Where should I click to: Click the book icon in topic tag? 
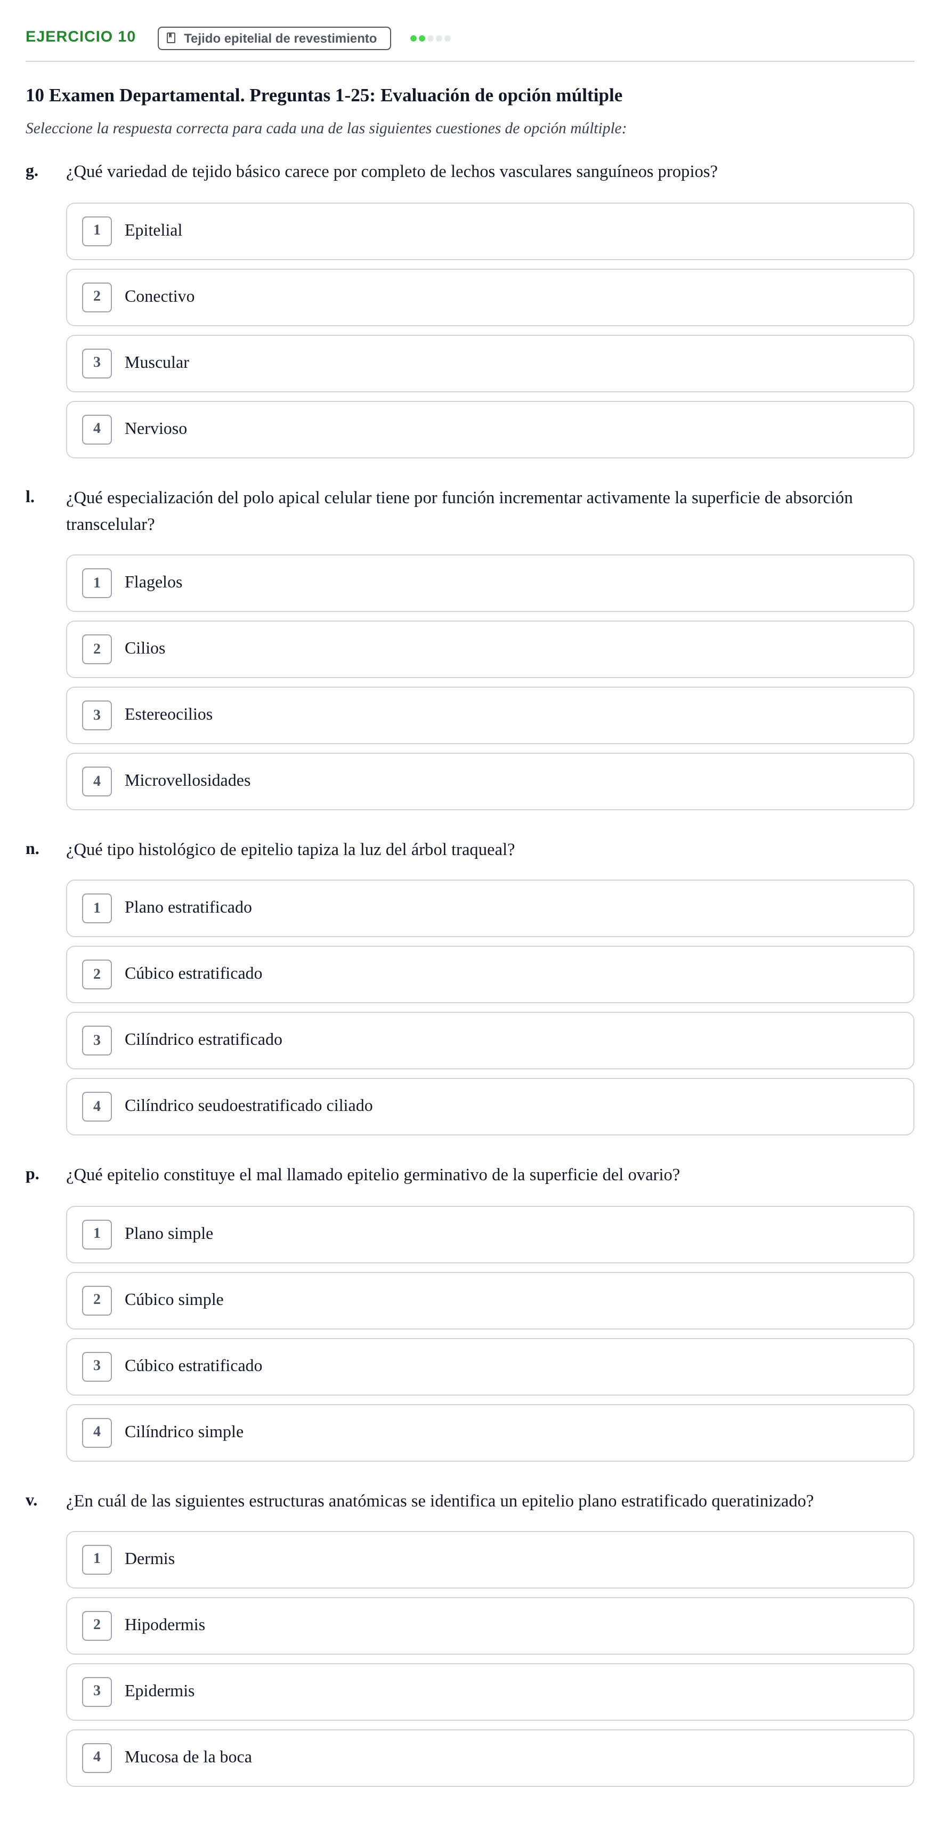tap(171, 38)
